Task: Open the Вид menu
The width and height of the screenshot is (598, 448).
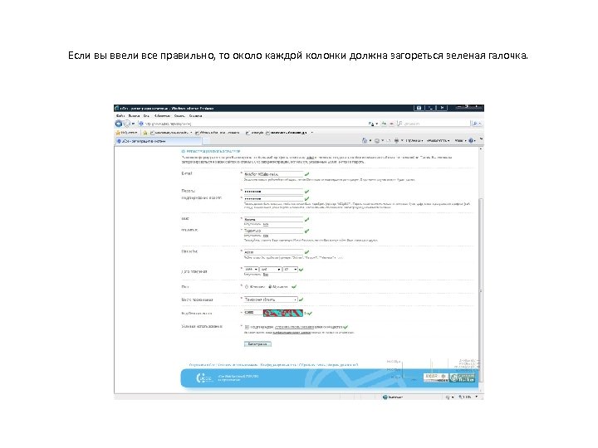Action: click(146, 115)
